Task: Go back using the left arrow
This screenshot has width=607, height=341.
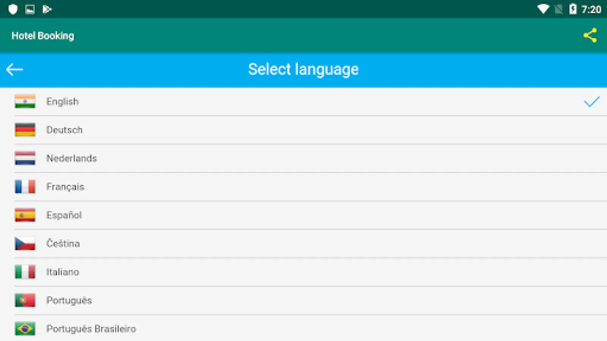Action: pos(15,70)
